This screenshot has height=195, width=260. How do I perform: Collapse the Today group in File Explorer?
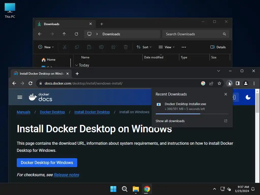[76, 65]
